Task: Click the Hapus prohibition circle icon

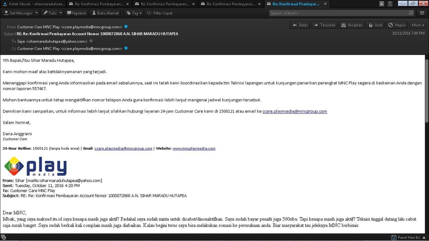Action: (390, 25)
